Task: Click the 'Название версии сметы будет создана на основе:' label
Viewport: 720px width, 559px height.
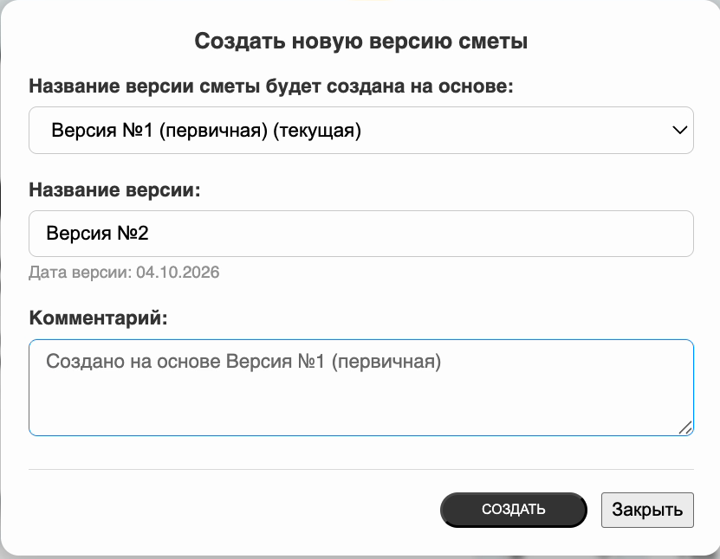Action: (x=271, y=86)
